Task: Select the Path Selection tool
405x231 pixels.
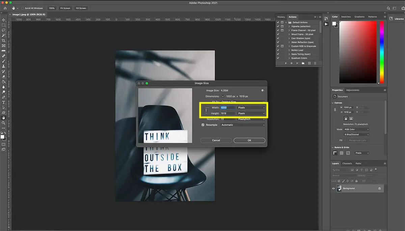Action: 4,107
